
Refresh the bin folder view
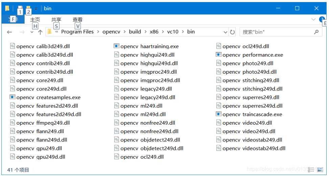pyautogui.click(x=232, y=32)
